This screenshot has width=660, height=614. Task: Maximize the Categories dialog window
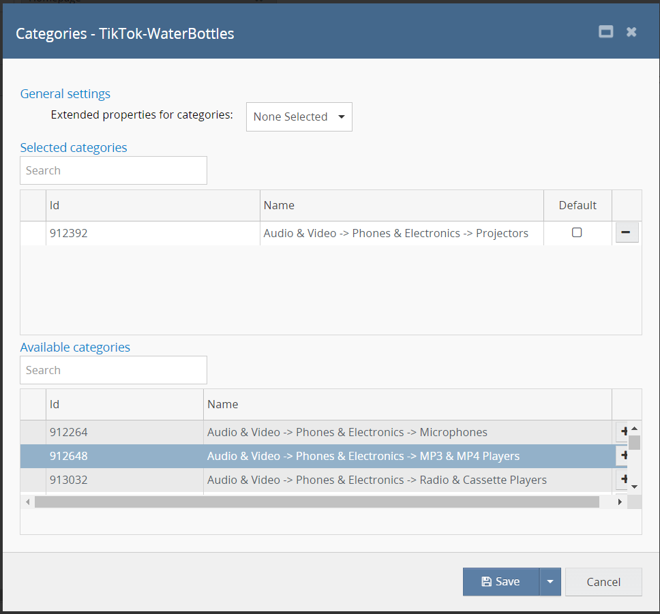(605, 32)
